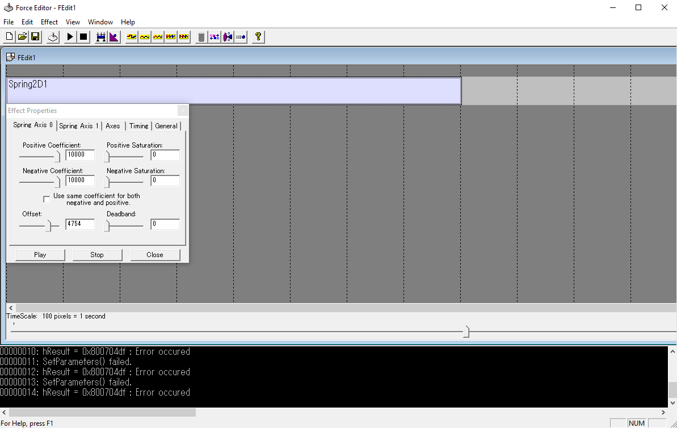Click the FEdit1 document icon
677x428 pixels.
pos(11,57)
